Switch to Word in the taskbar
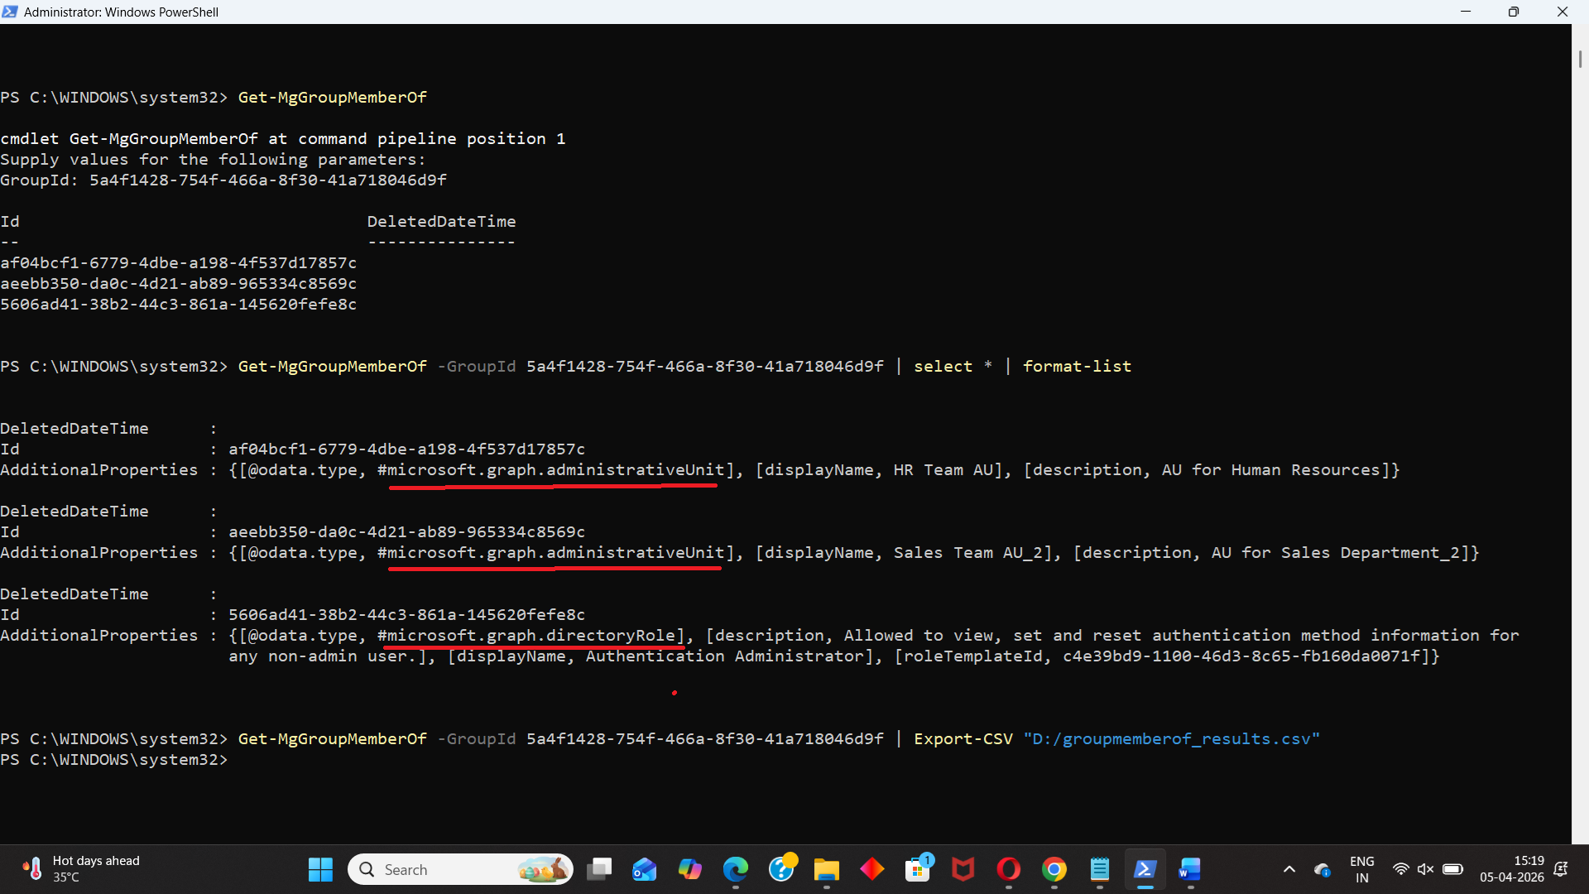The height and width of the screenshot is (894, 1589). (x=1189, y=869)
